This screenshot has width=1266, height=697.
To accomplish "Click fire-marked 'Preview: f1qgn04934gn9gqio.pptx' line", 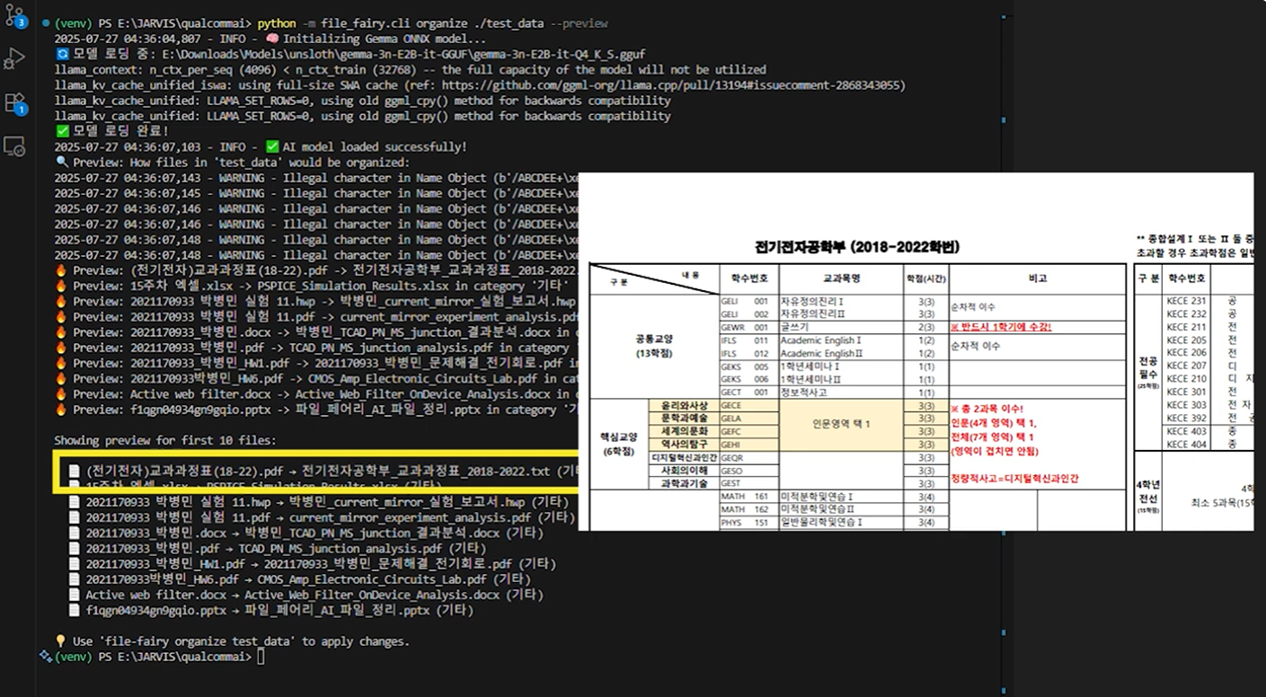I will [315, 410].
